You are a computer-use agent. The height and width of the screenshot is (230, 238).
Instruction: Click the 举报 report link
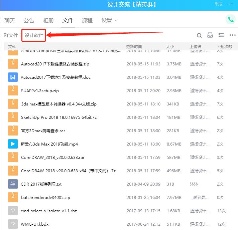coord(218,4)
